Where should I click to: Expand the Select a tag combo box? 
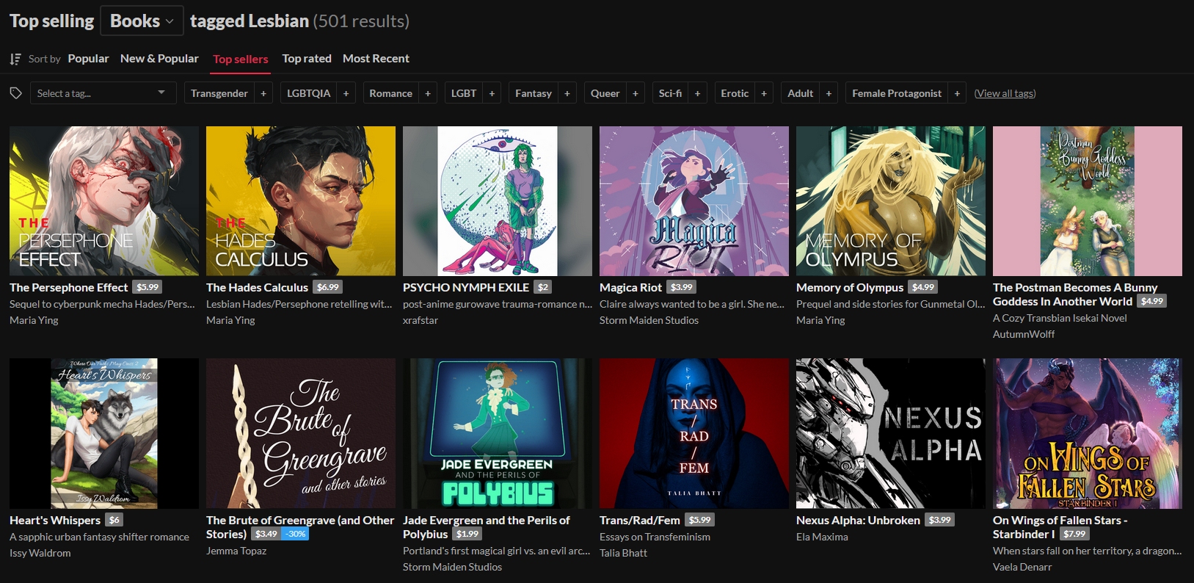pos(103,93)
